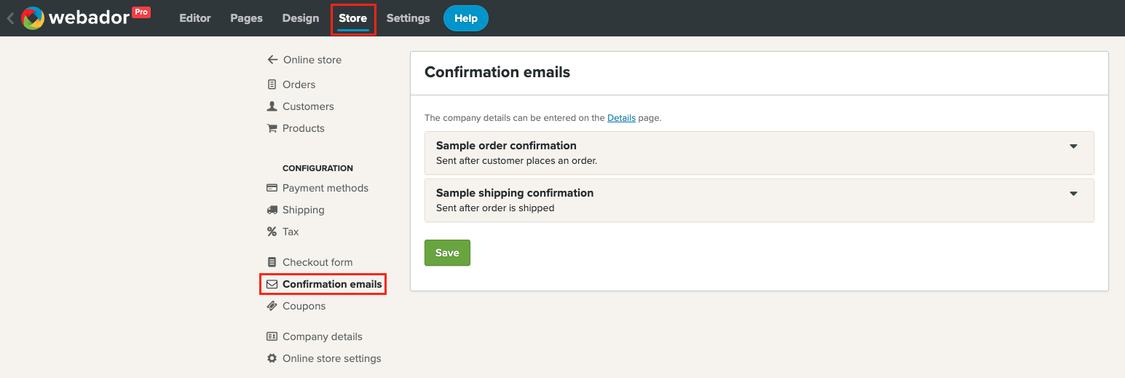The image size is (1125, 378).
Task: Click the blue Help button
Action: (x=465, y=18)
